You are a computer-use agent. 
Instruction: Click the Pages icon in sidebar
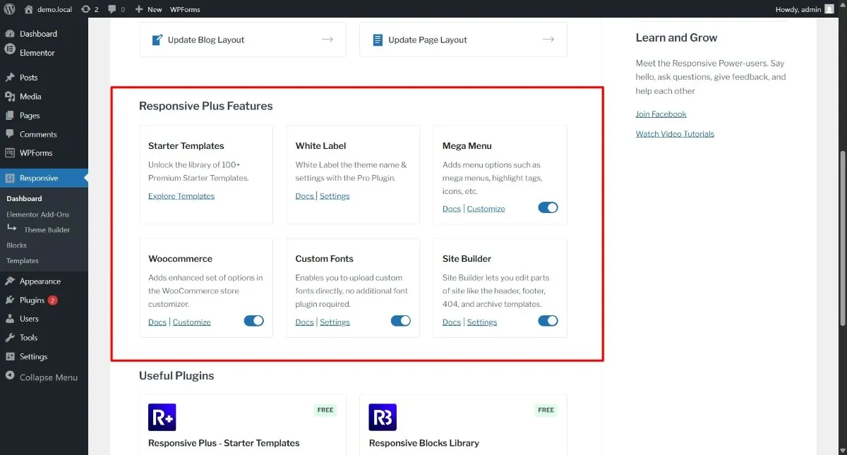pyautogui.click(x=10, y=115)
